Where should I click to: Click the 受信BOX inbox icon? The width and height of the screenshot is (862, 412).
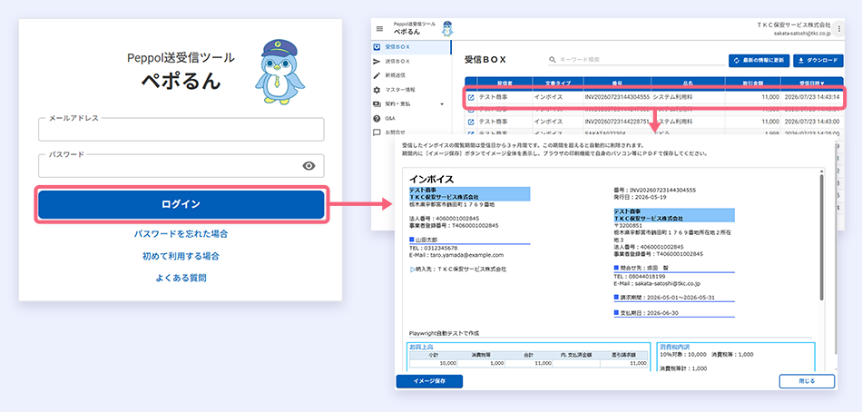[377, 47]
